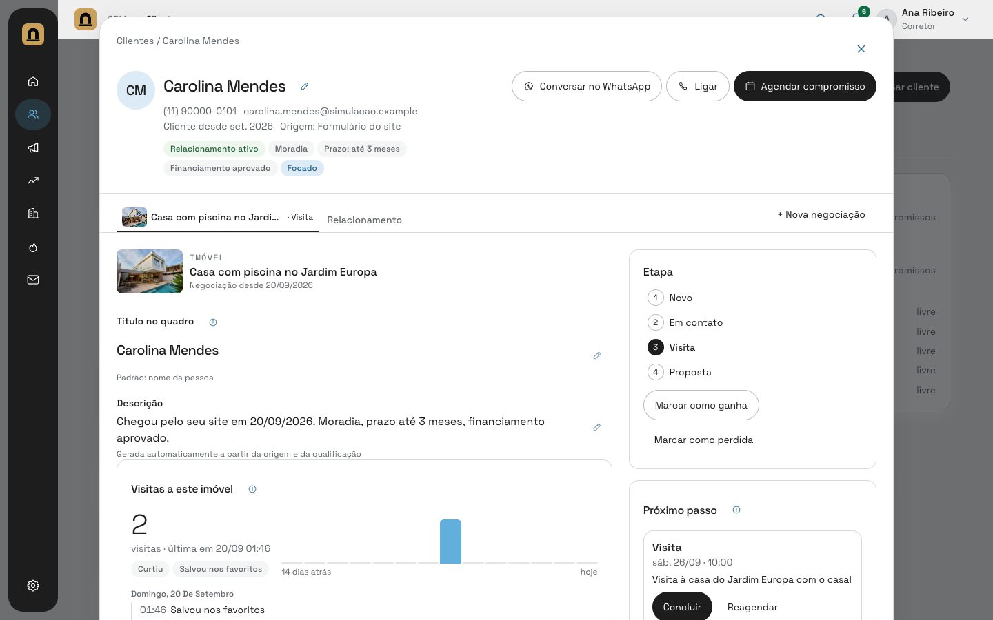Close the Carolina Mendes client dialog
Image resolution: width=993 pixels, height=620 pixels.
pos(861,49)
